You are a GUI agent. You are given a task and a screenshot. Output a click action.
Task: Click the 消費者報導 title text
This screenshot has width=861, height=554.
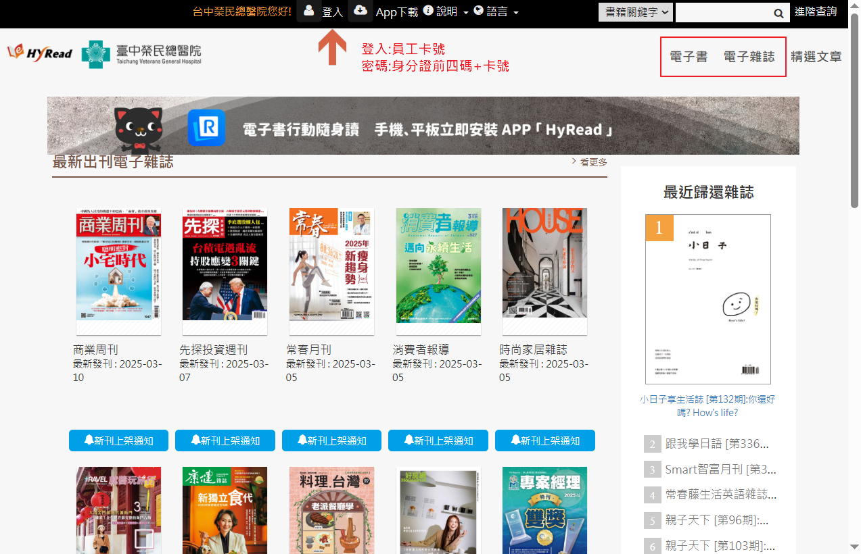421,350
